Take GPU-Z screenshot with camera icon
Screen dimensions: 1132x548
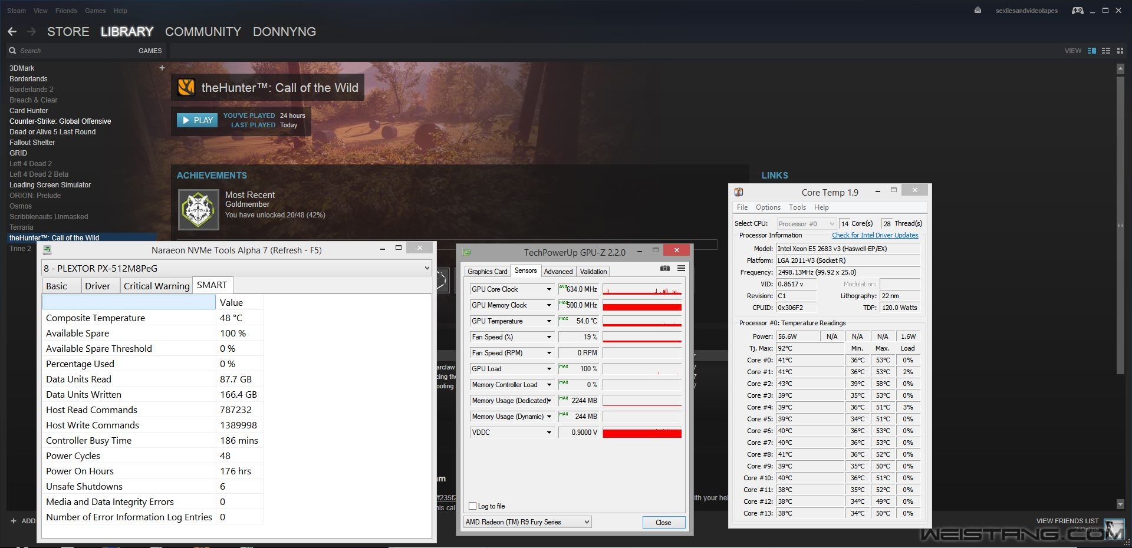665,268
